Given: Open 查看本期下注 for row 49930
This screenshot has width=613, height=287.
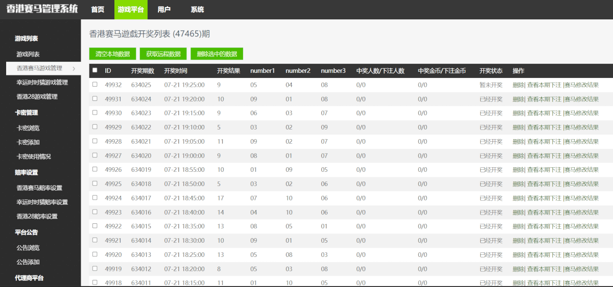Looking at the screenshot, I should click(544, 113).
